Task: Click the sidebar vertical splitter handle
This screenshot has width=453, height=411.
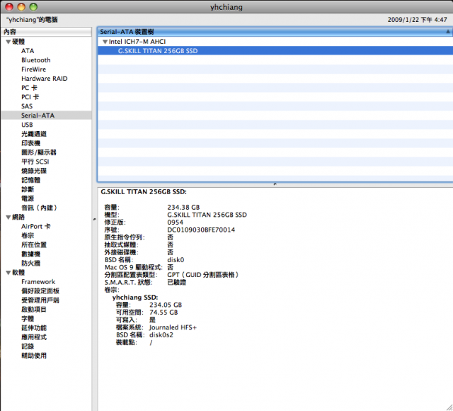Action: tap(94, 220)
